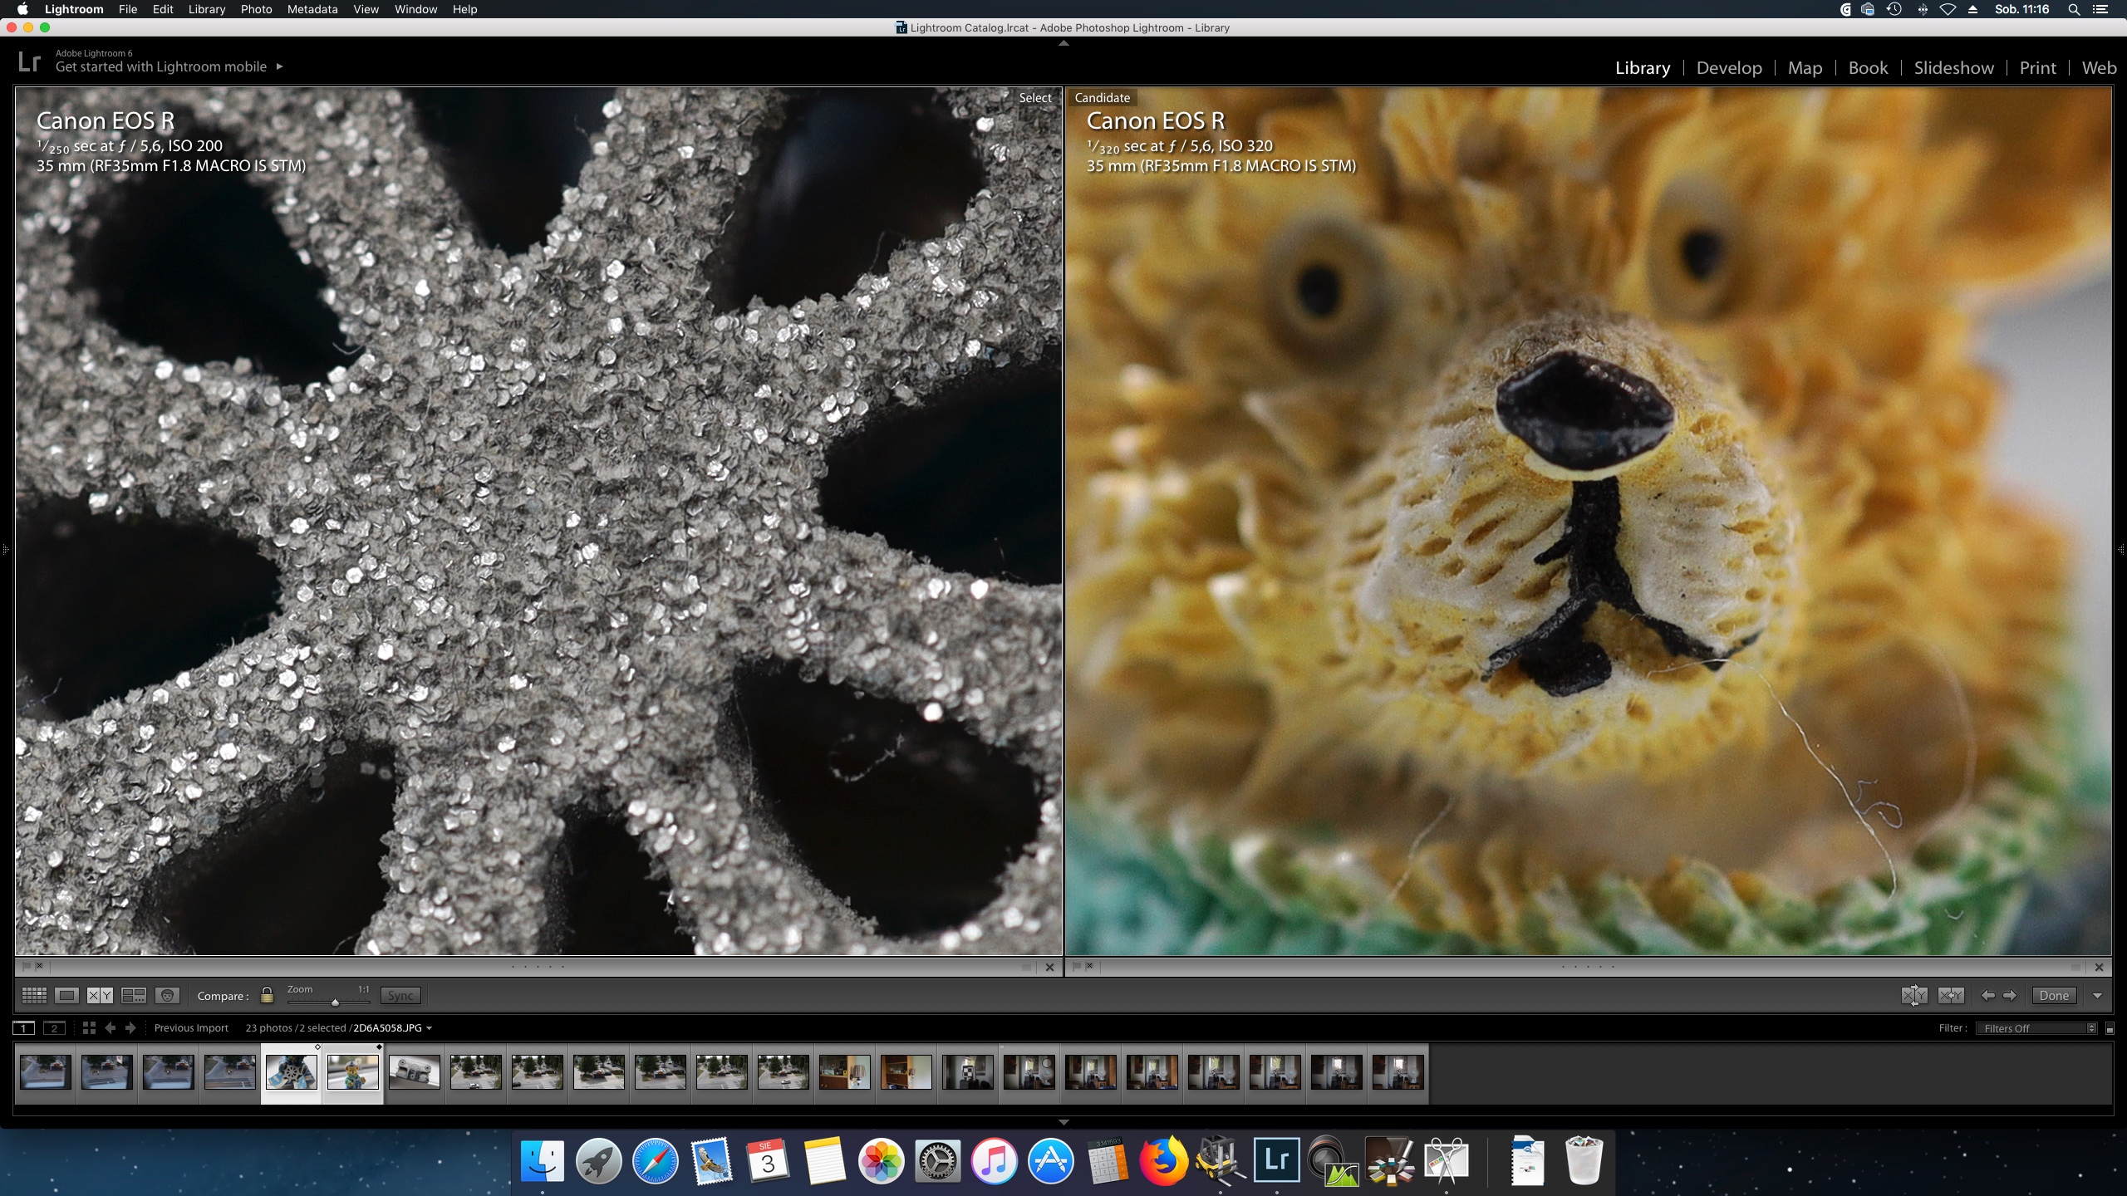Select the last thumbnail in the filmstrip
2127x1196 pixels.
[x=1398, y=1072]
